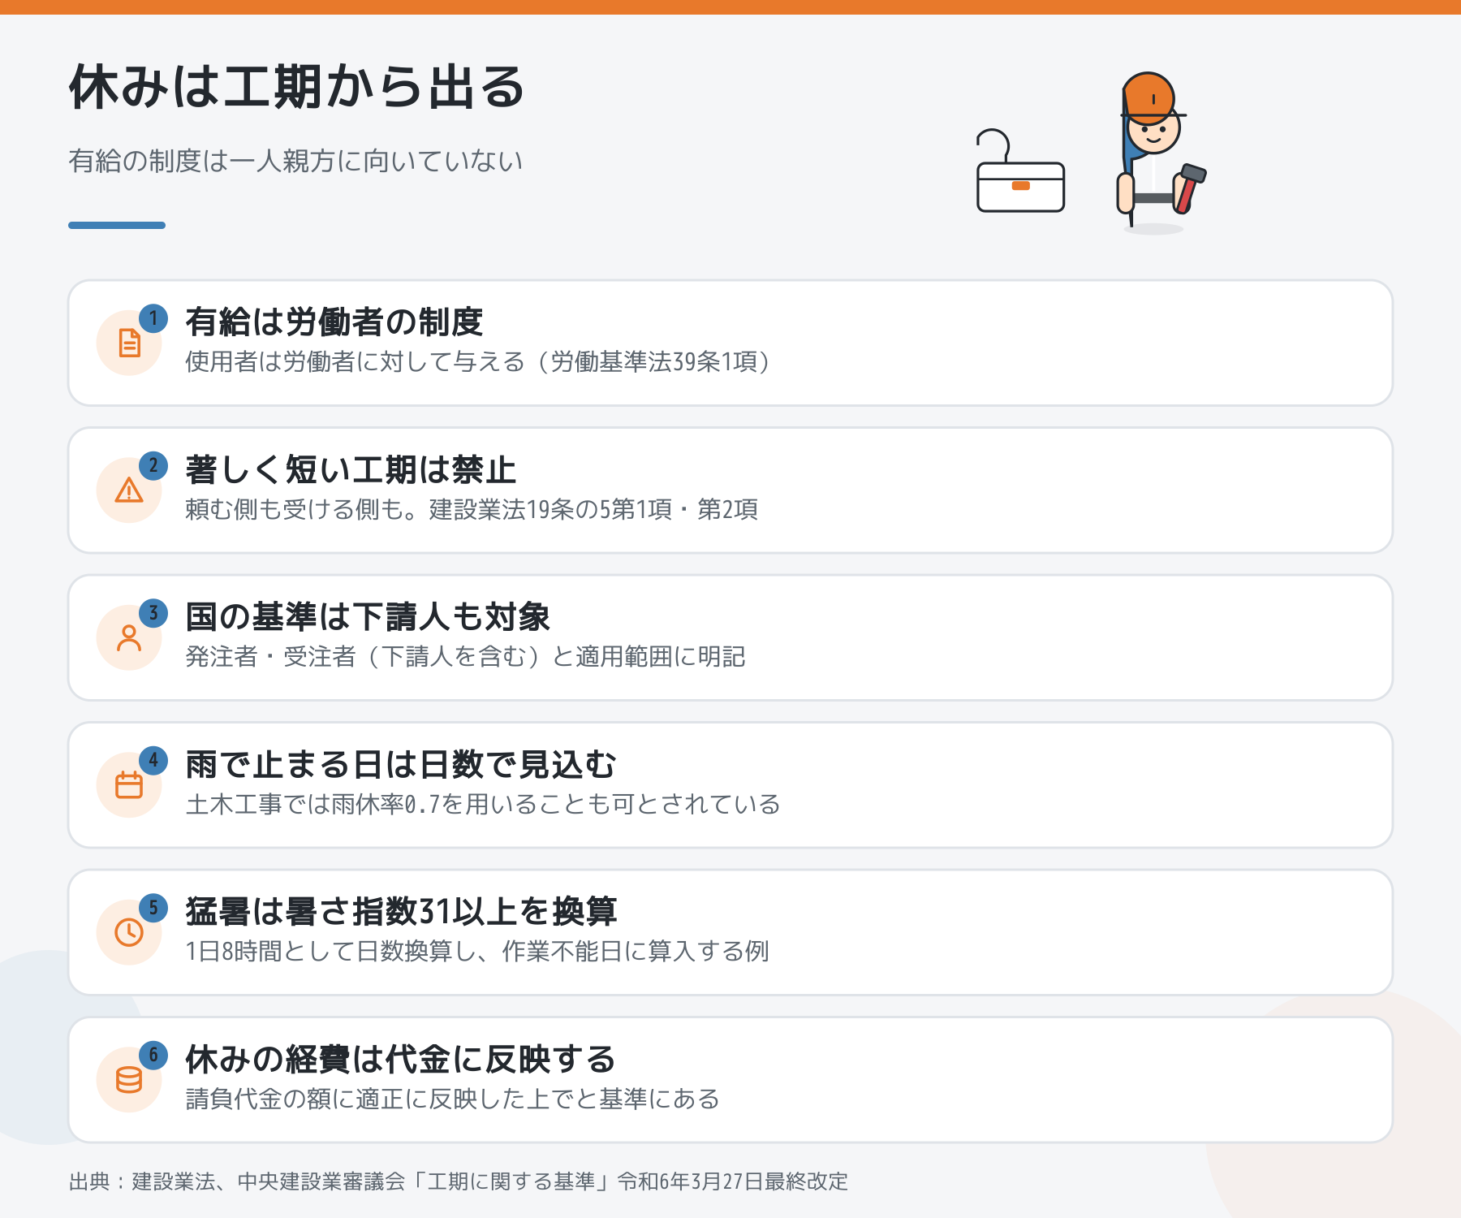The height and width of the screenshot is (1218, 1461).
Task: Click the number 2 badge
Action: pyautogui.click(x=153, y=466)
